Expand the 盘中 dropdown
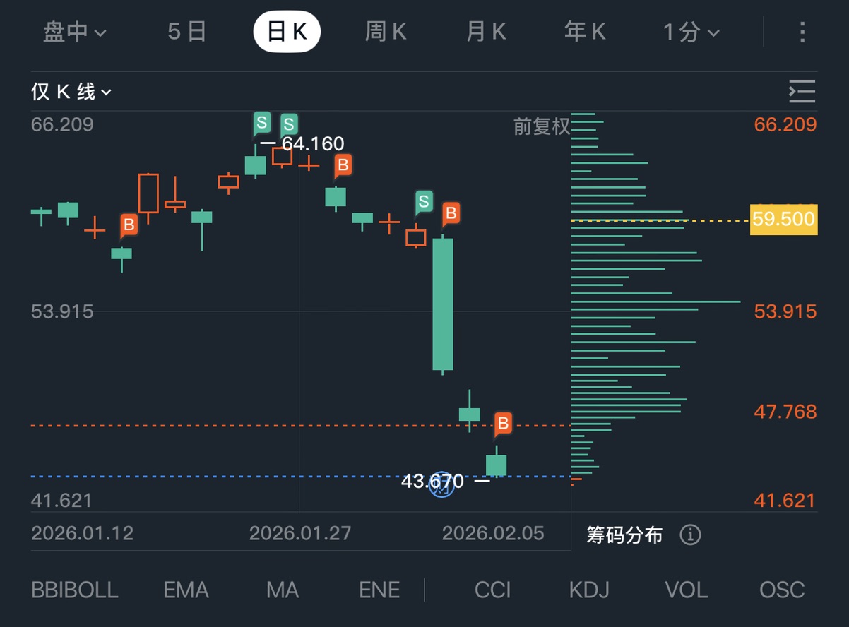The image size is (849, 627). click(74, 32)
